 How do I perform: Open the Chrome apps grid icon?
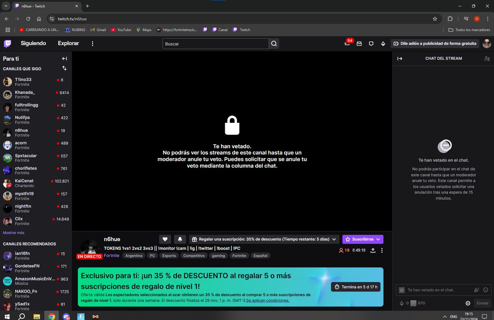[7, 30]
